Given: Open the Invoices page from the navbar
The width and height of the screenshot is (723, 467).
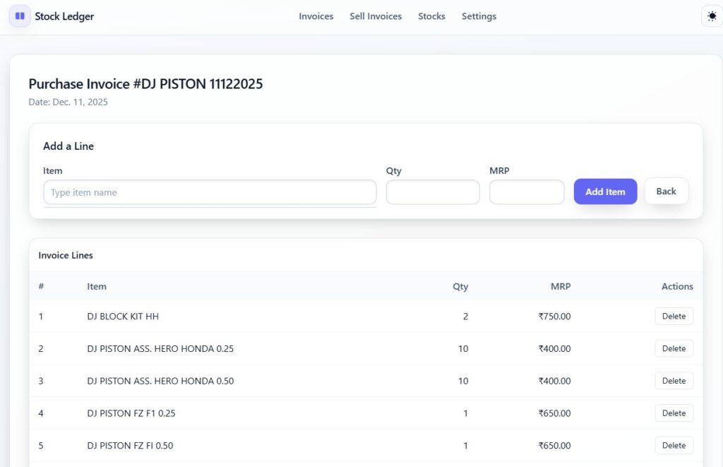Looking at the screenshot, I should click(316, 16).
